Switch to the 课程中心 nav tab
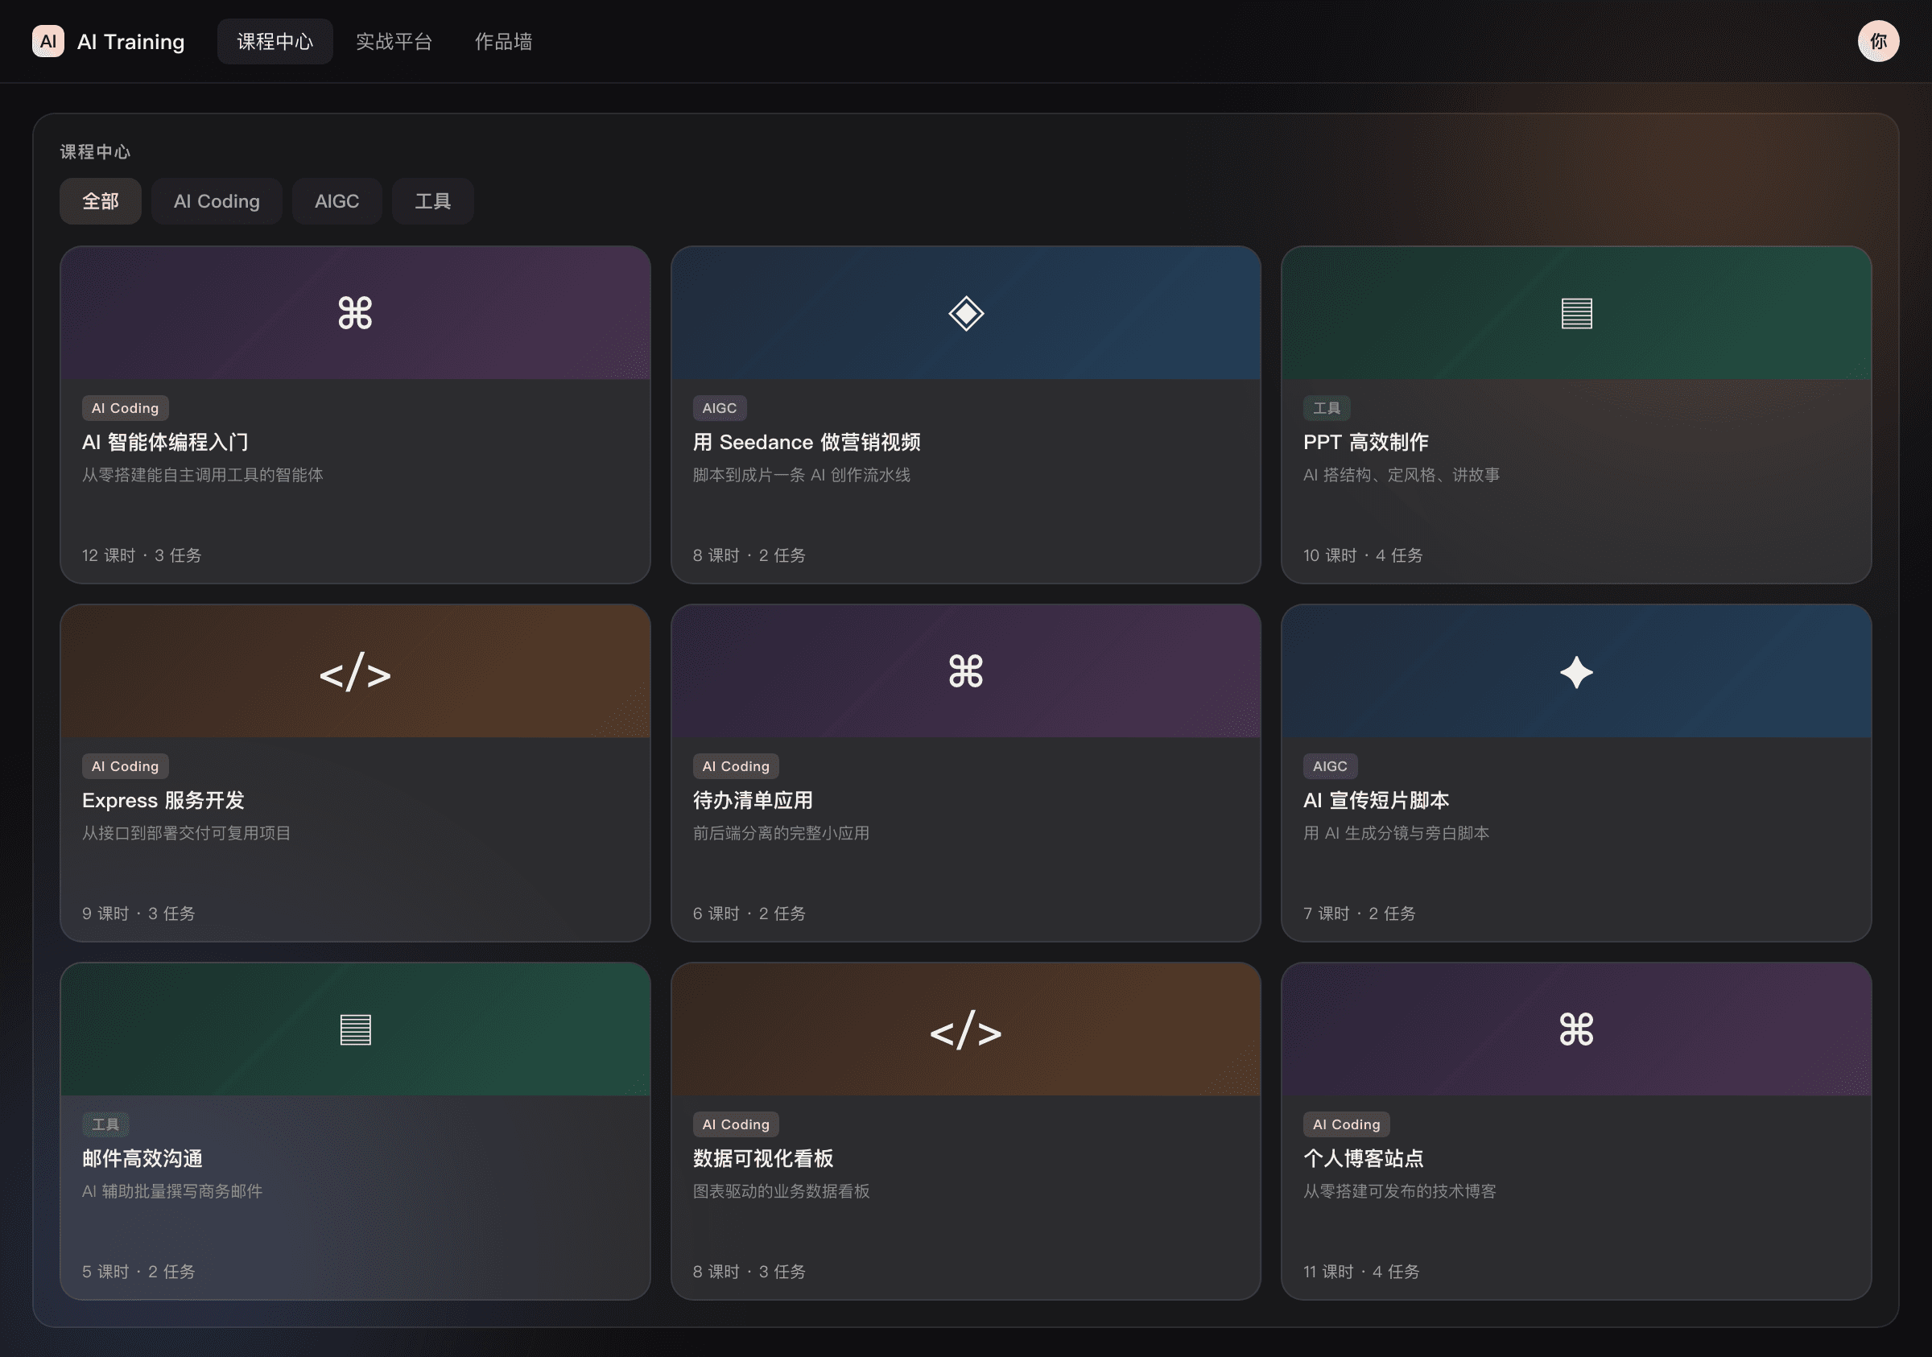The height and width of the screenshot is (1357, 1932). [275, 41]
